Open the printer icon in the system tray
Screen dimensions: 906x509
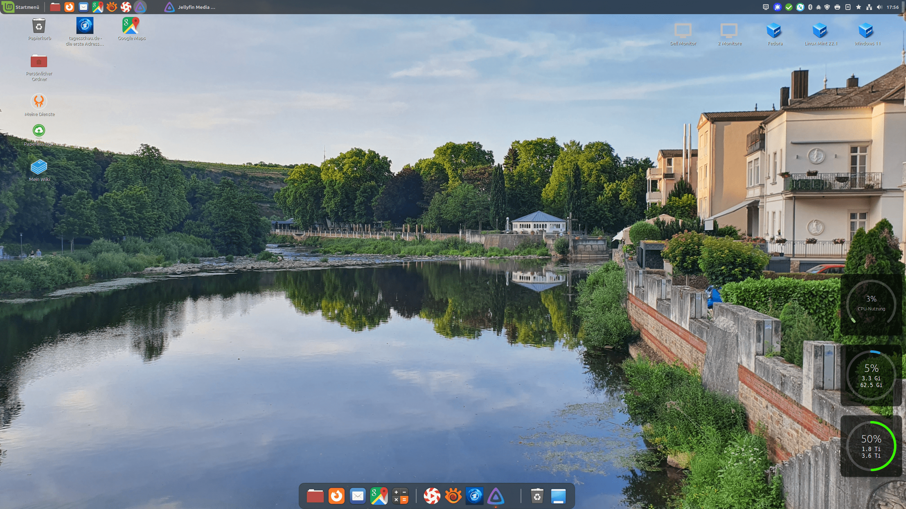click(838, 7)
